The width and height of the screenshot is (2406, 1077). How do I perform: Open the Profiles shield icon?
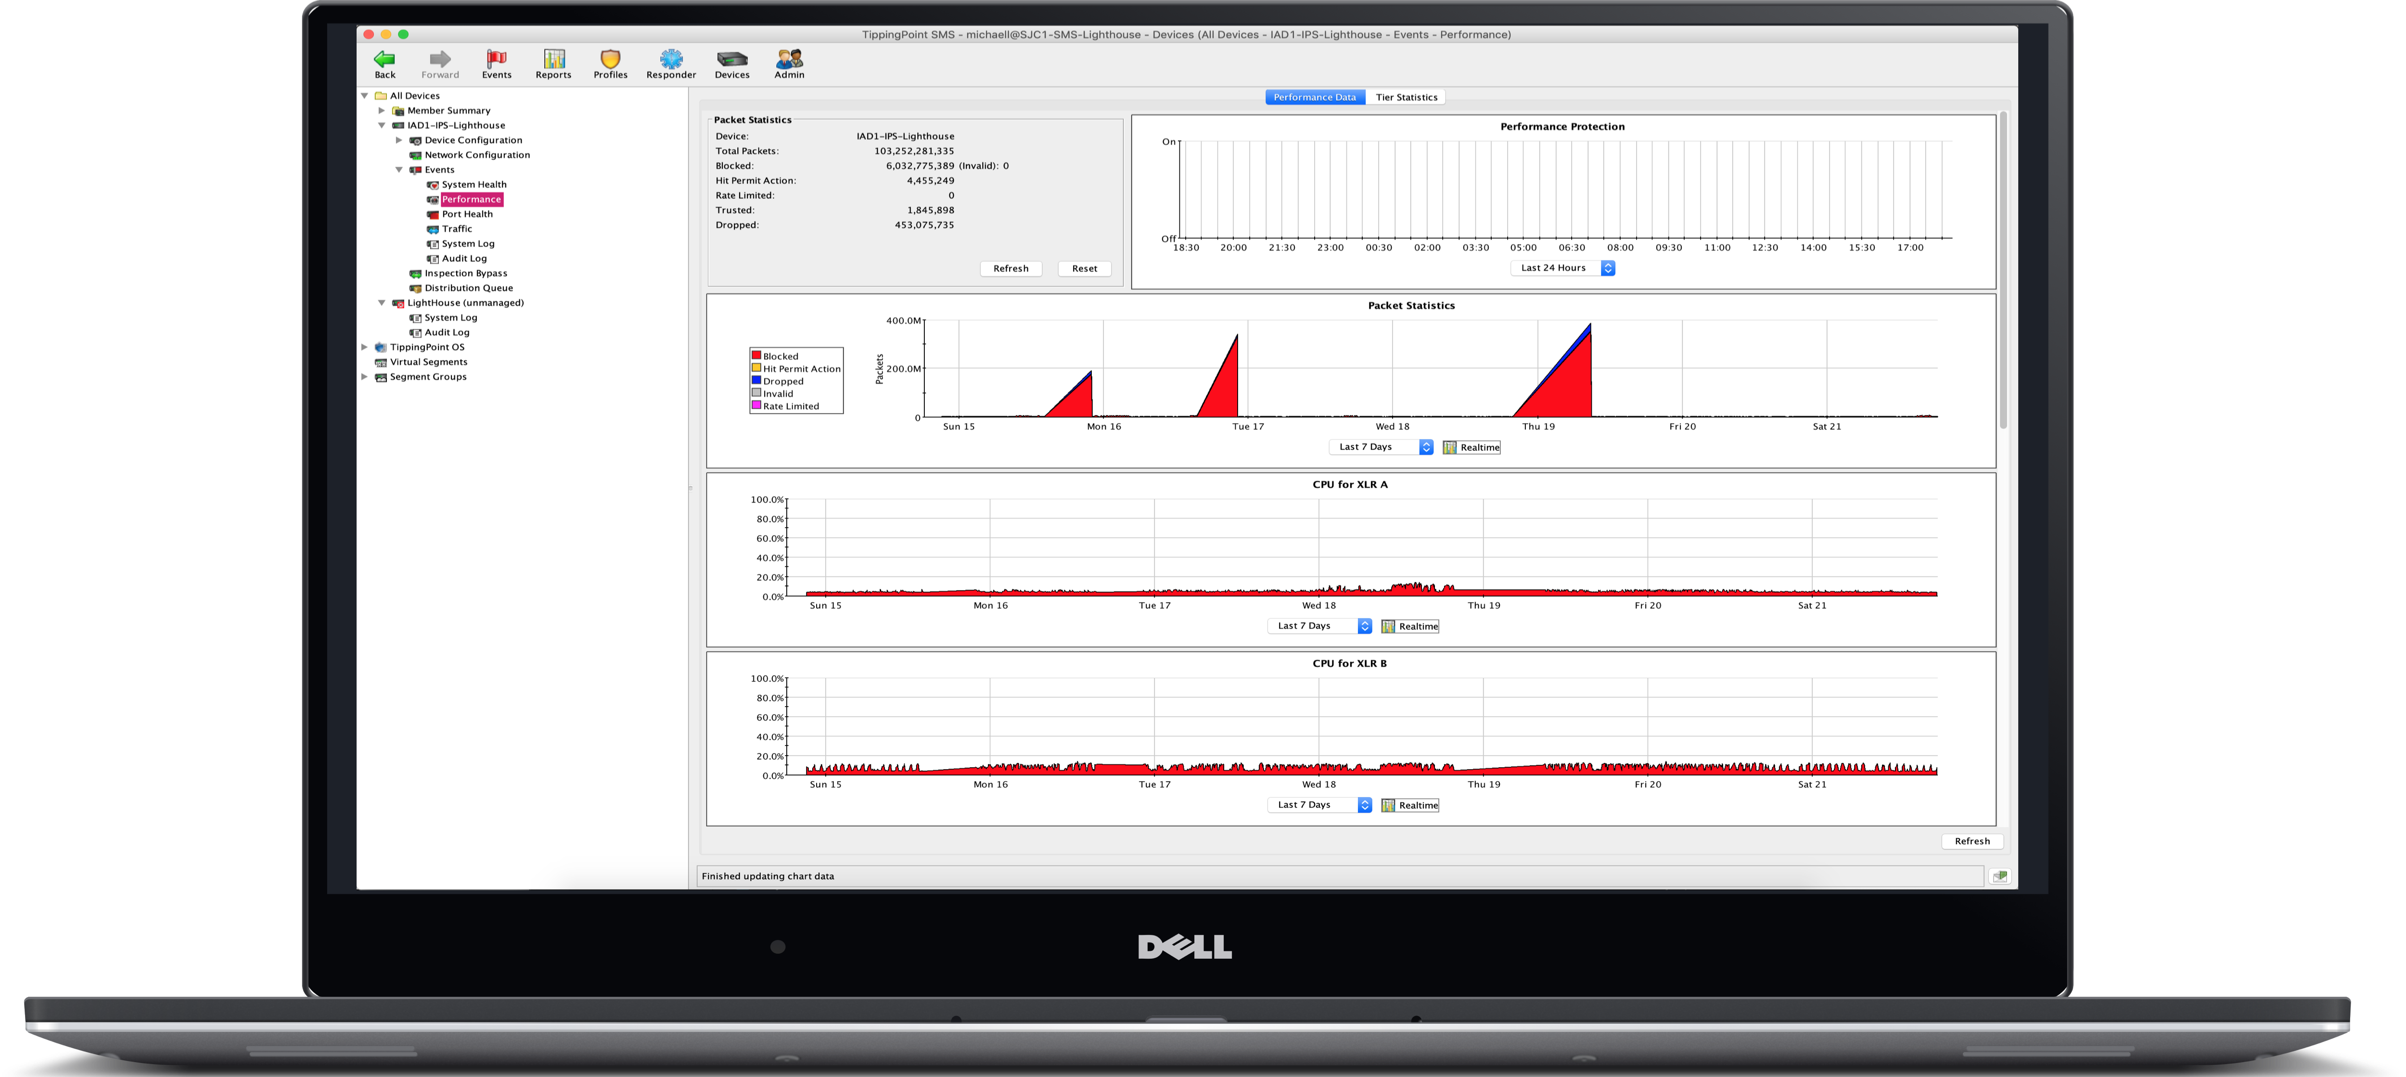coord(610,59)
